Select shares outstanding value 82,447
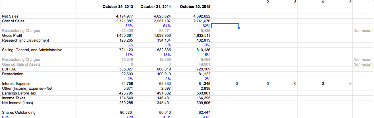374x118 pixels. click(x=204, y=112)
